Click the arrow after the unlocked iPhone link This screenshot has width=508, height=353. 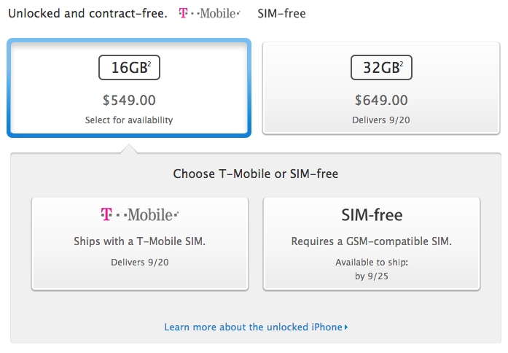346,327
